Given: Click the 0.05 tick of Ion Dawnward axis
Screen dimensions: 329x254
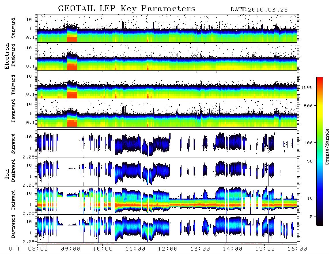Looking at the screenshot, I should tap(29, 242).
